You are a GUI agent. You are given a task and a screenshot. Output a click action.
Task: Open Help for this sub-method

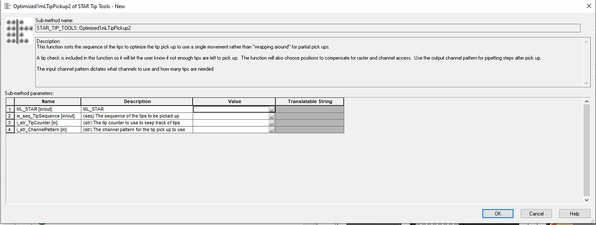574,214
